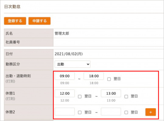The image size is (164, 121).
Task: Click the 休憩1 start field showing 12:00
Action: pos(65,93)
